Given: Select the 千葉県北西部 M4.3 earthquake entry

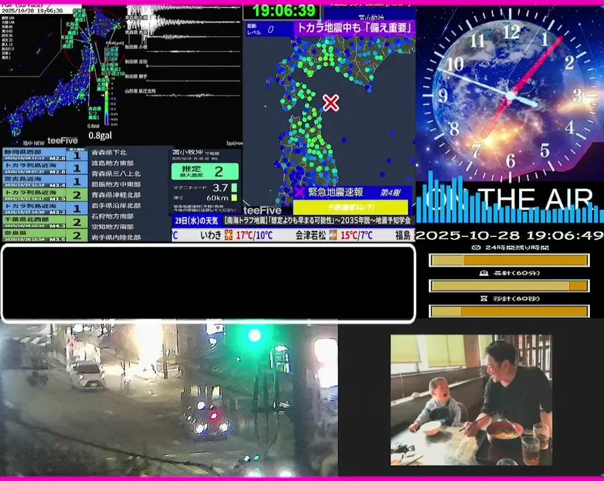Looking at the screenshot, I should pos(45,222).
